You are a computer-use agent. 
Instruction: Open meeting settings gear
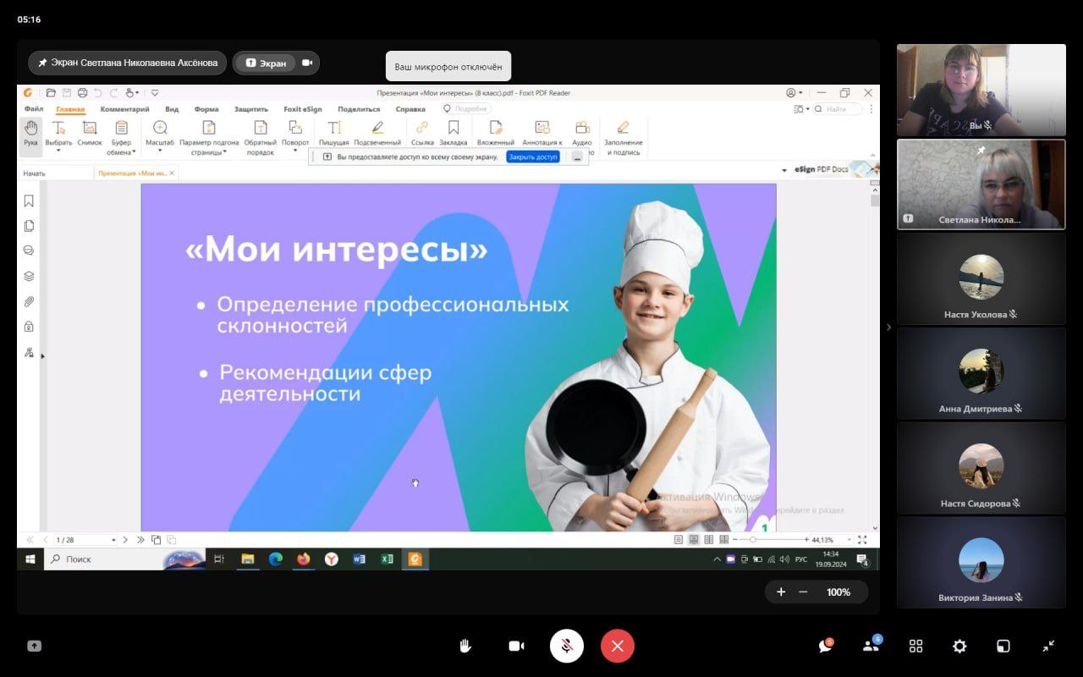point(959,646)
